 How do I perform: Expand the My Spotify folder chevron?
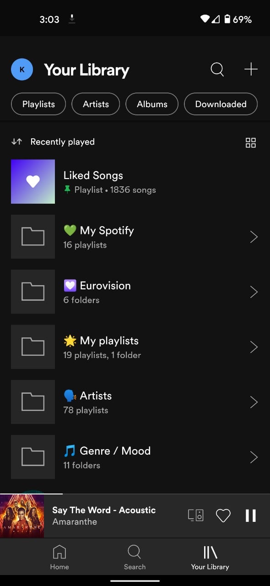click(254, 237)
